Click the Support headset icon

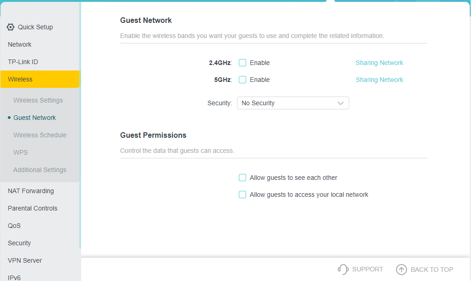pyautogui.click(x=343, y=269)
